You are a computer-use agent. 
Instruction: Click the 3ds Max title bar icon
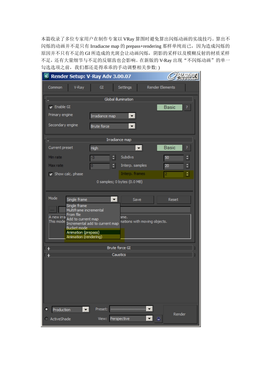click(x=46, y=76)
